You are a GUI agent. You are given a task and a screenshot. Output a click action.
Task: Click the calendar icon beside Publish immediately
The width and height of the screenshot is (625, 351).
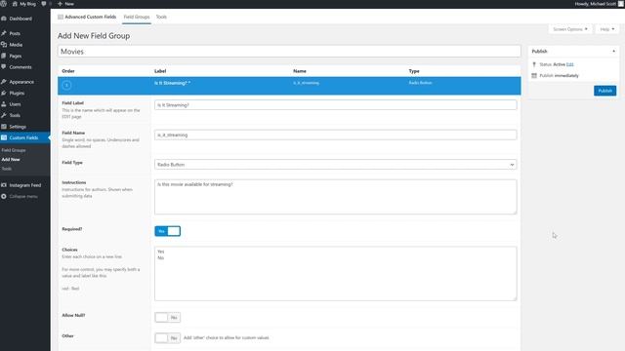point(534,75)
